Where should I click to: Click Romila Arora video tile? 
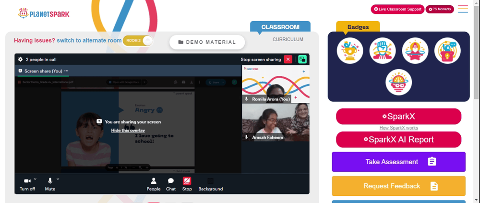[x=276, y=84]
